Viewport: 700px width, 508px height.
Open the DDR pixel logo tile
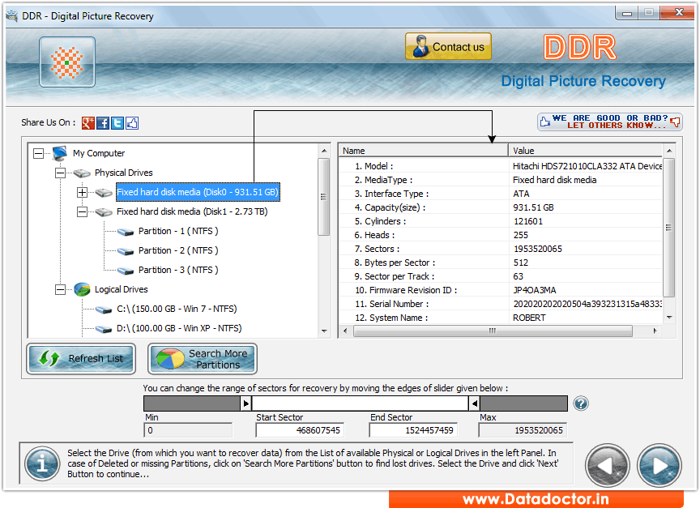[67, 62]
